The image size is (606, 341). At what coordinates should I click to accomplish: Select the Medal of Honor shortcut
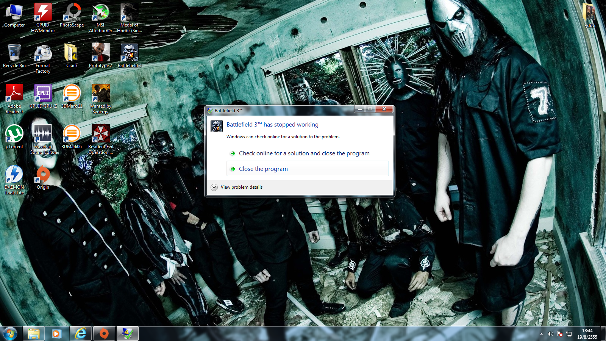(129, 18)
